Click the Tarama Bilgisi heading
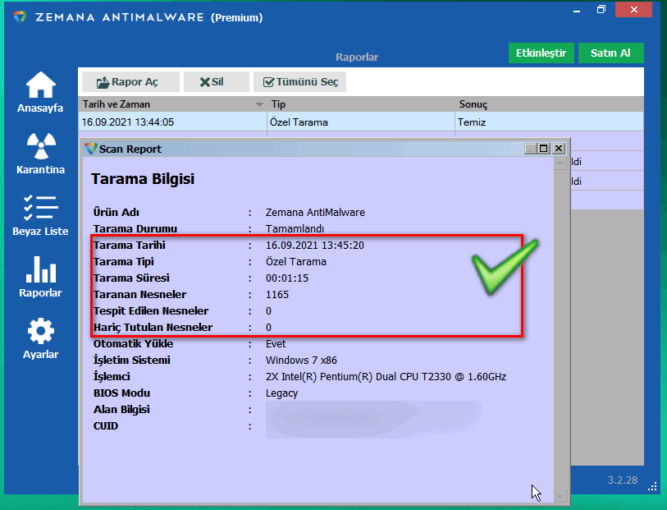This screenshot has height=510, width=667. (143, 179)
